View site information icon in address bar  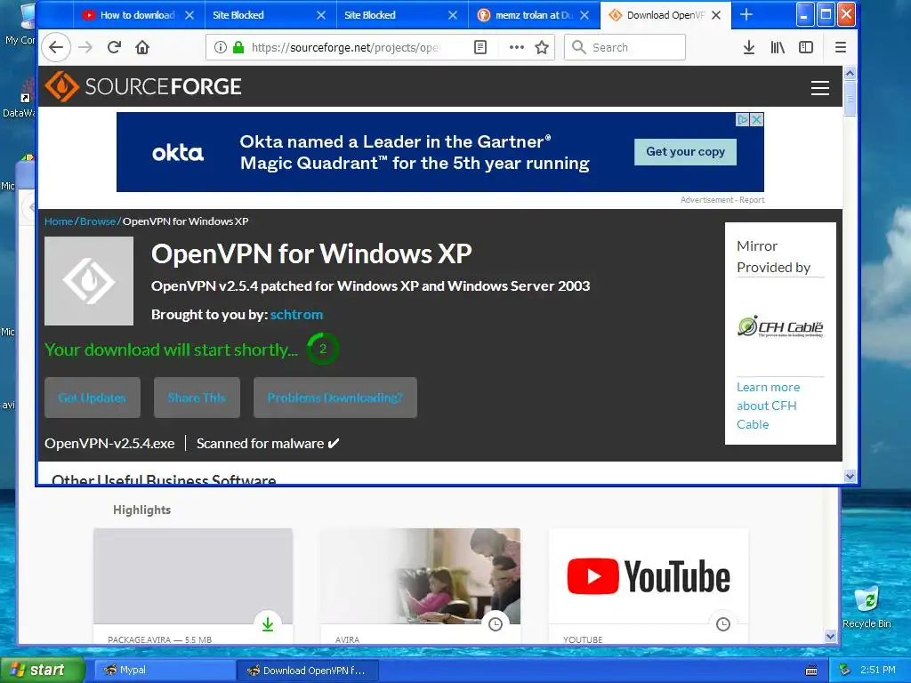[x=221, y=47]
